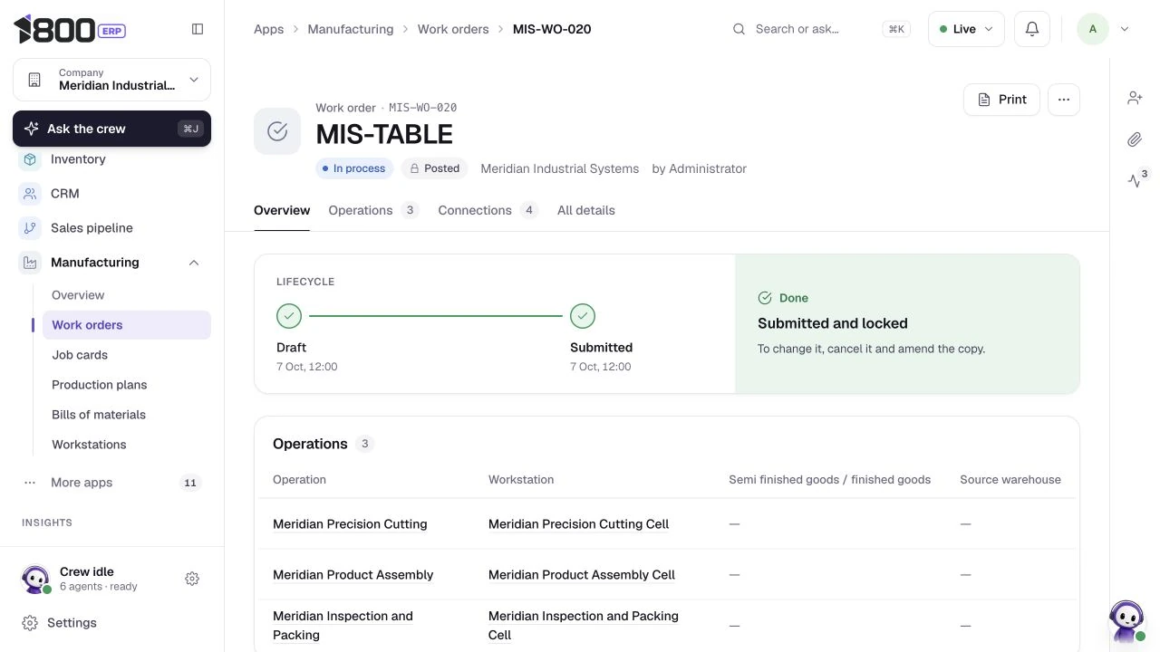Go to Work orders breadcrumb

(x=453, y=29)
